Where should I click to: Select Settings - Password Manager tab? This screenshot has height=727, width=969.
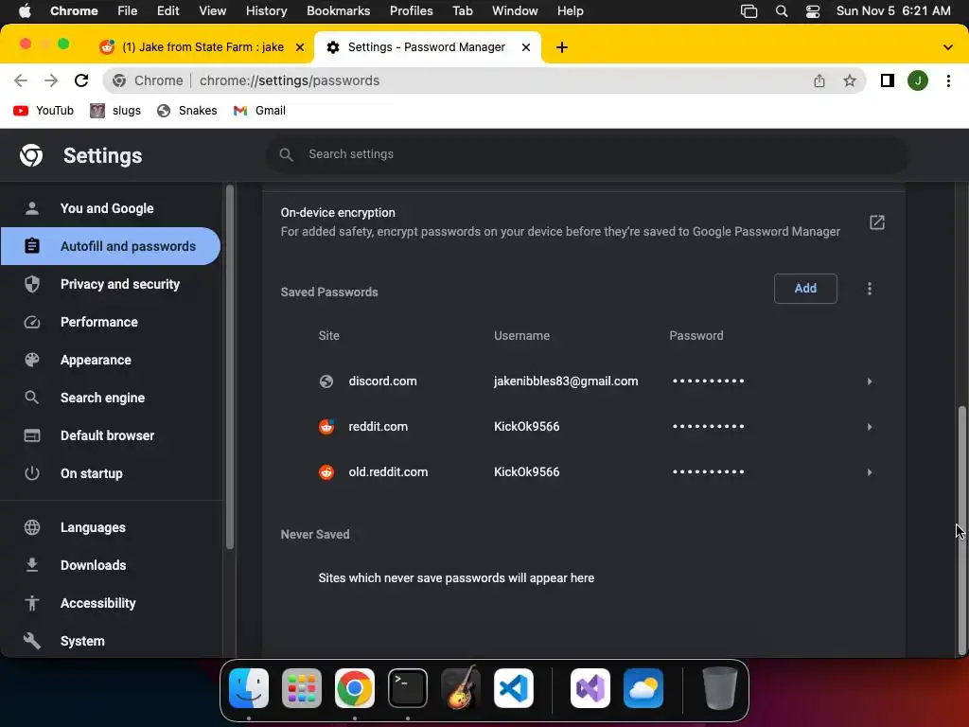coord(427,47)
